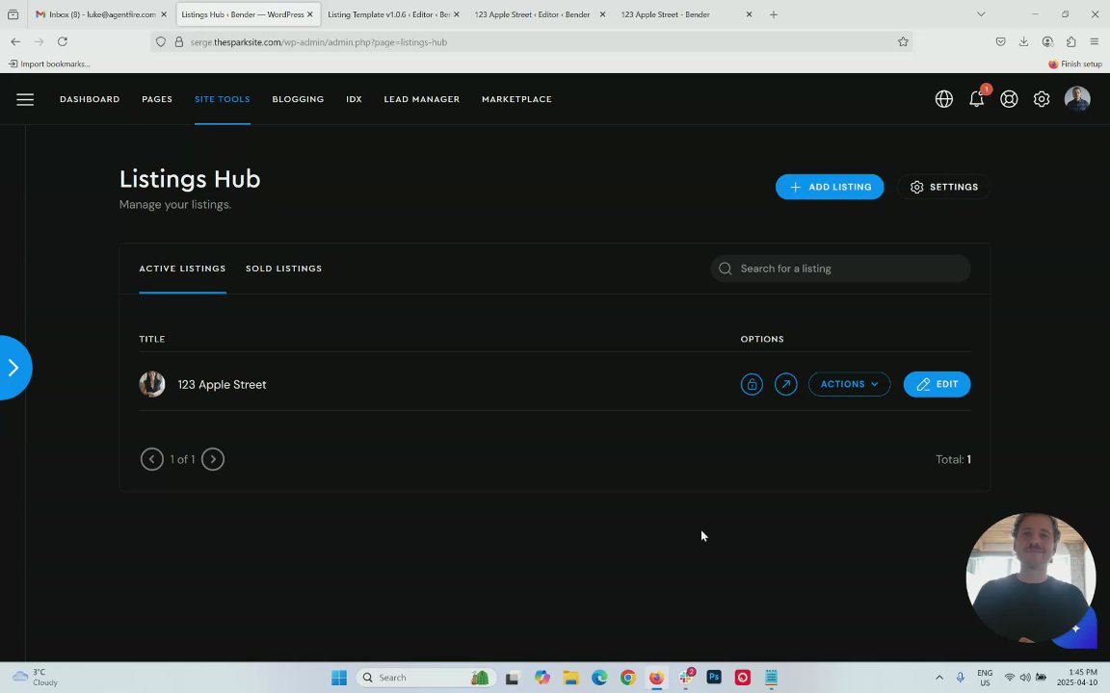Image resolution: width=1110 pixels, height=693 pixels.
Task: Switch to Listing Template Editor browser tab
Action: (x=393, y=14)
